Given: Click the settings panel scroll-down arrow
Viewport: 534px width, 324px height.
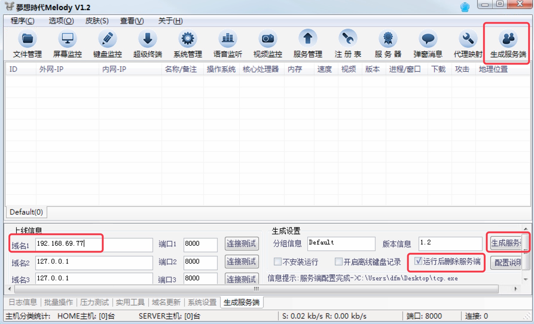Looking at the screenshot, I should pos(526,279).
